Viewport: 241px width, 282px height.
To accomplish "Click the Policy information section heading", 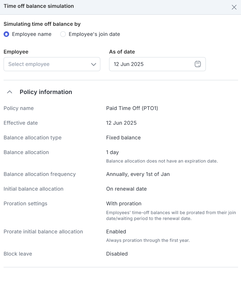I will click(46, 92).
